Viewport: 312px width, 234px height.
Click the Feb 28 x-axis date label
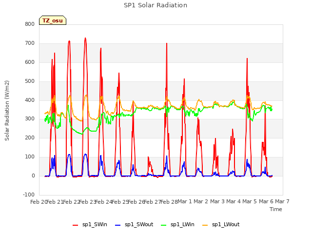[169, 202]
